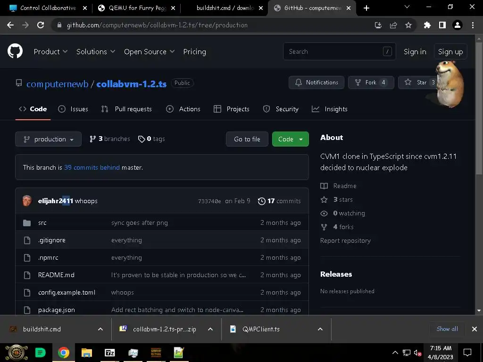The image size is (483, 362).
Task: Click the muted volume tray icon
Action: pos(417,353)
